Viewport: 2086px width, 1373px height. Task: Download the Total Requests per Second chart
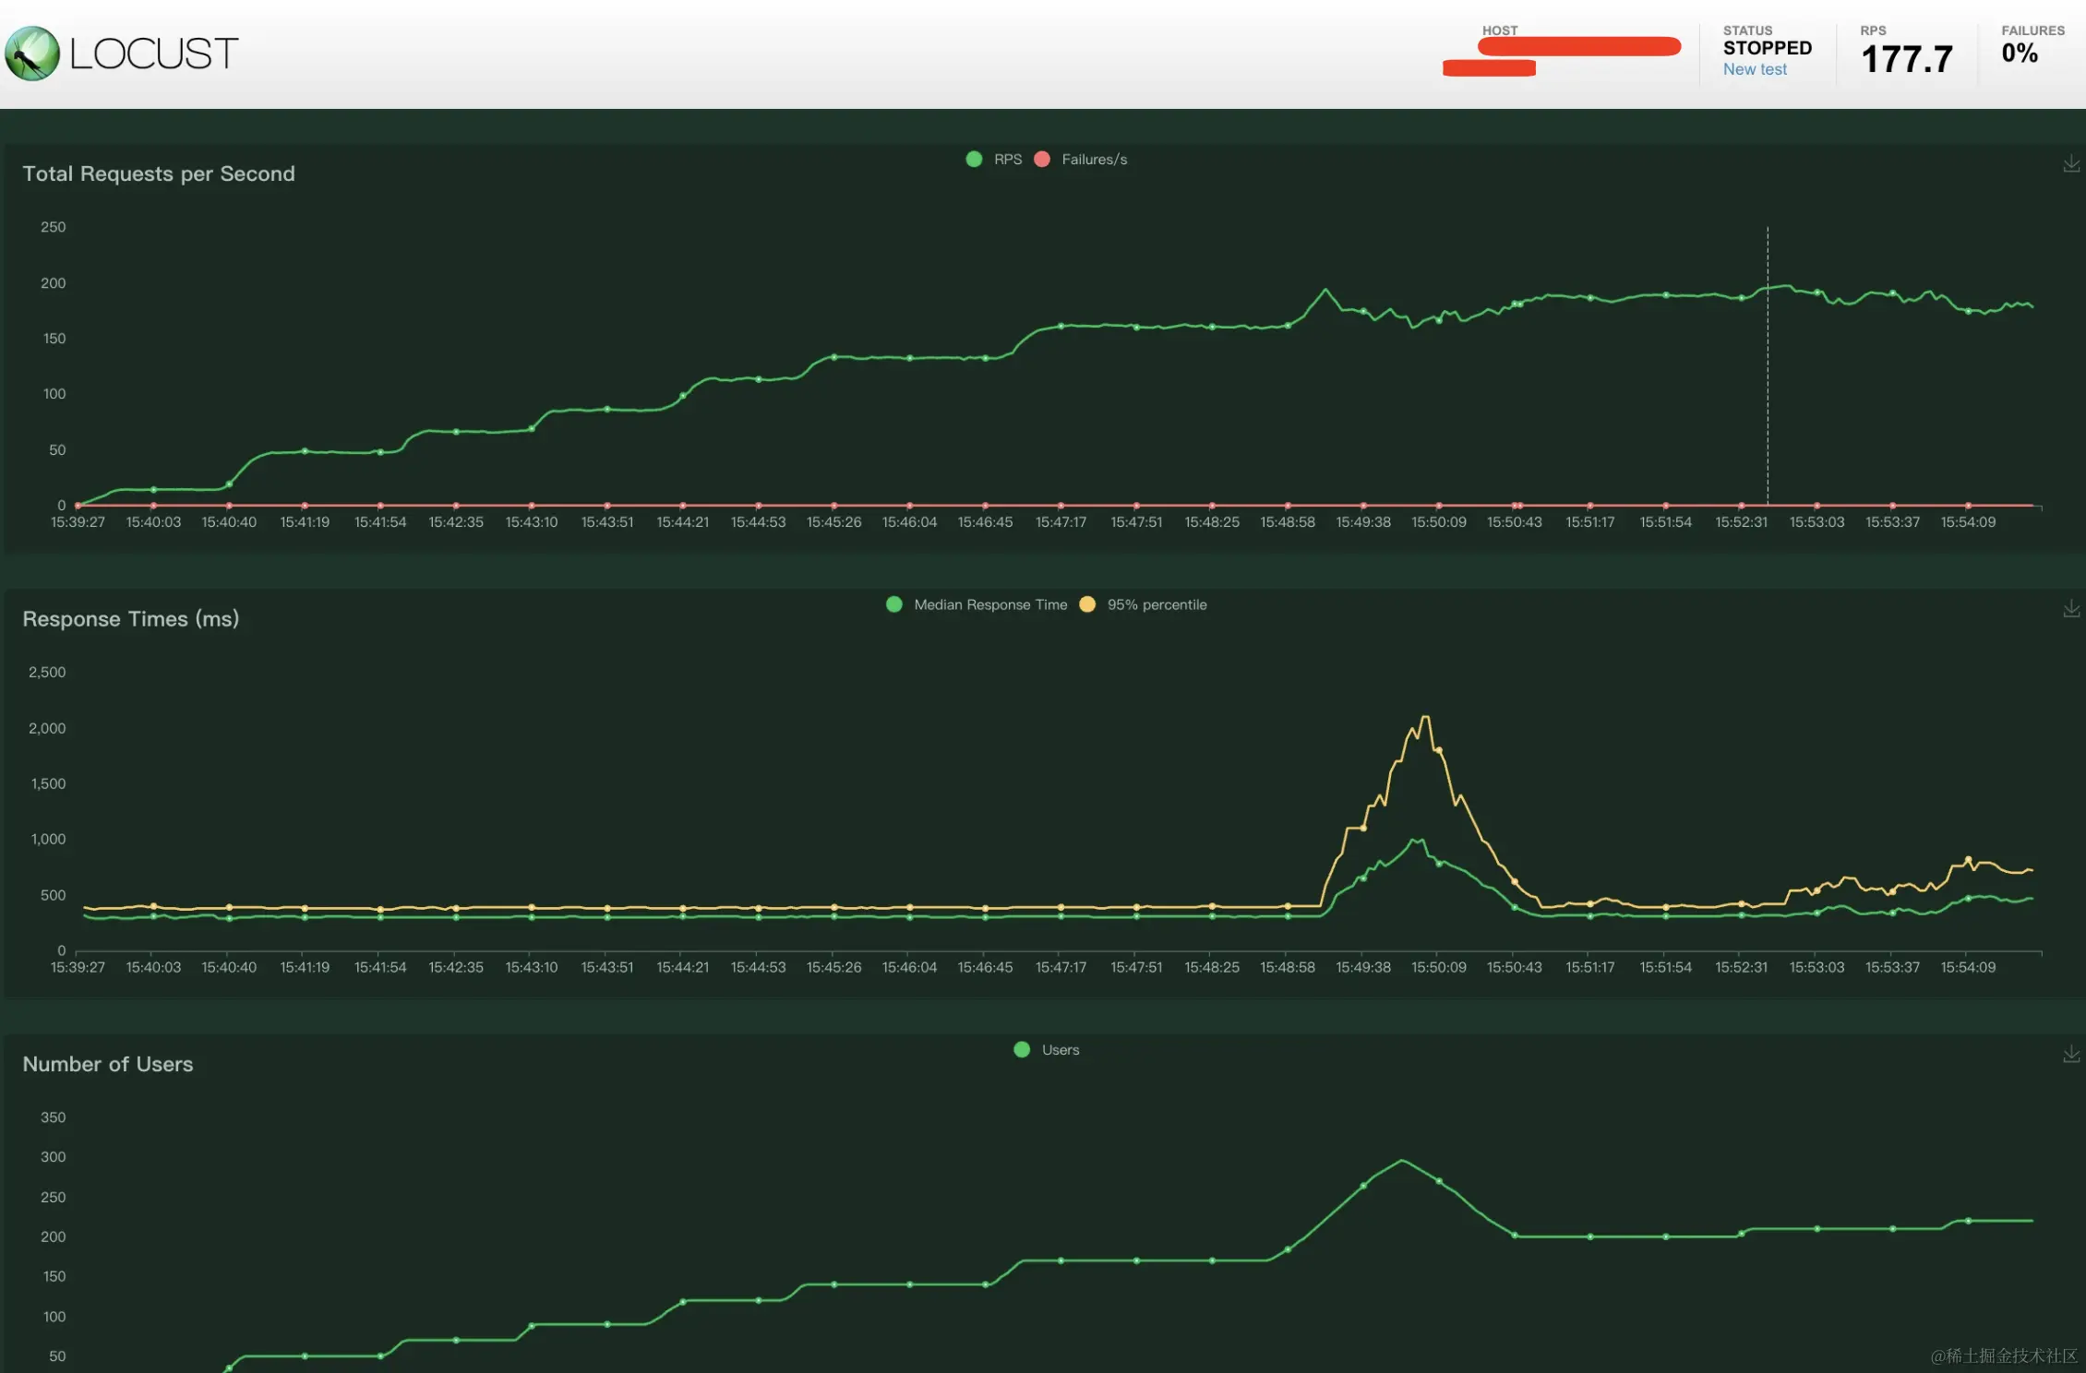click(x=2071, y=163)
